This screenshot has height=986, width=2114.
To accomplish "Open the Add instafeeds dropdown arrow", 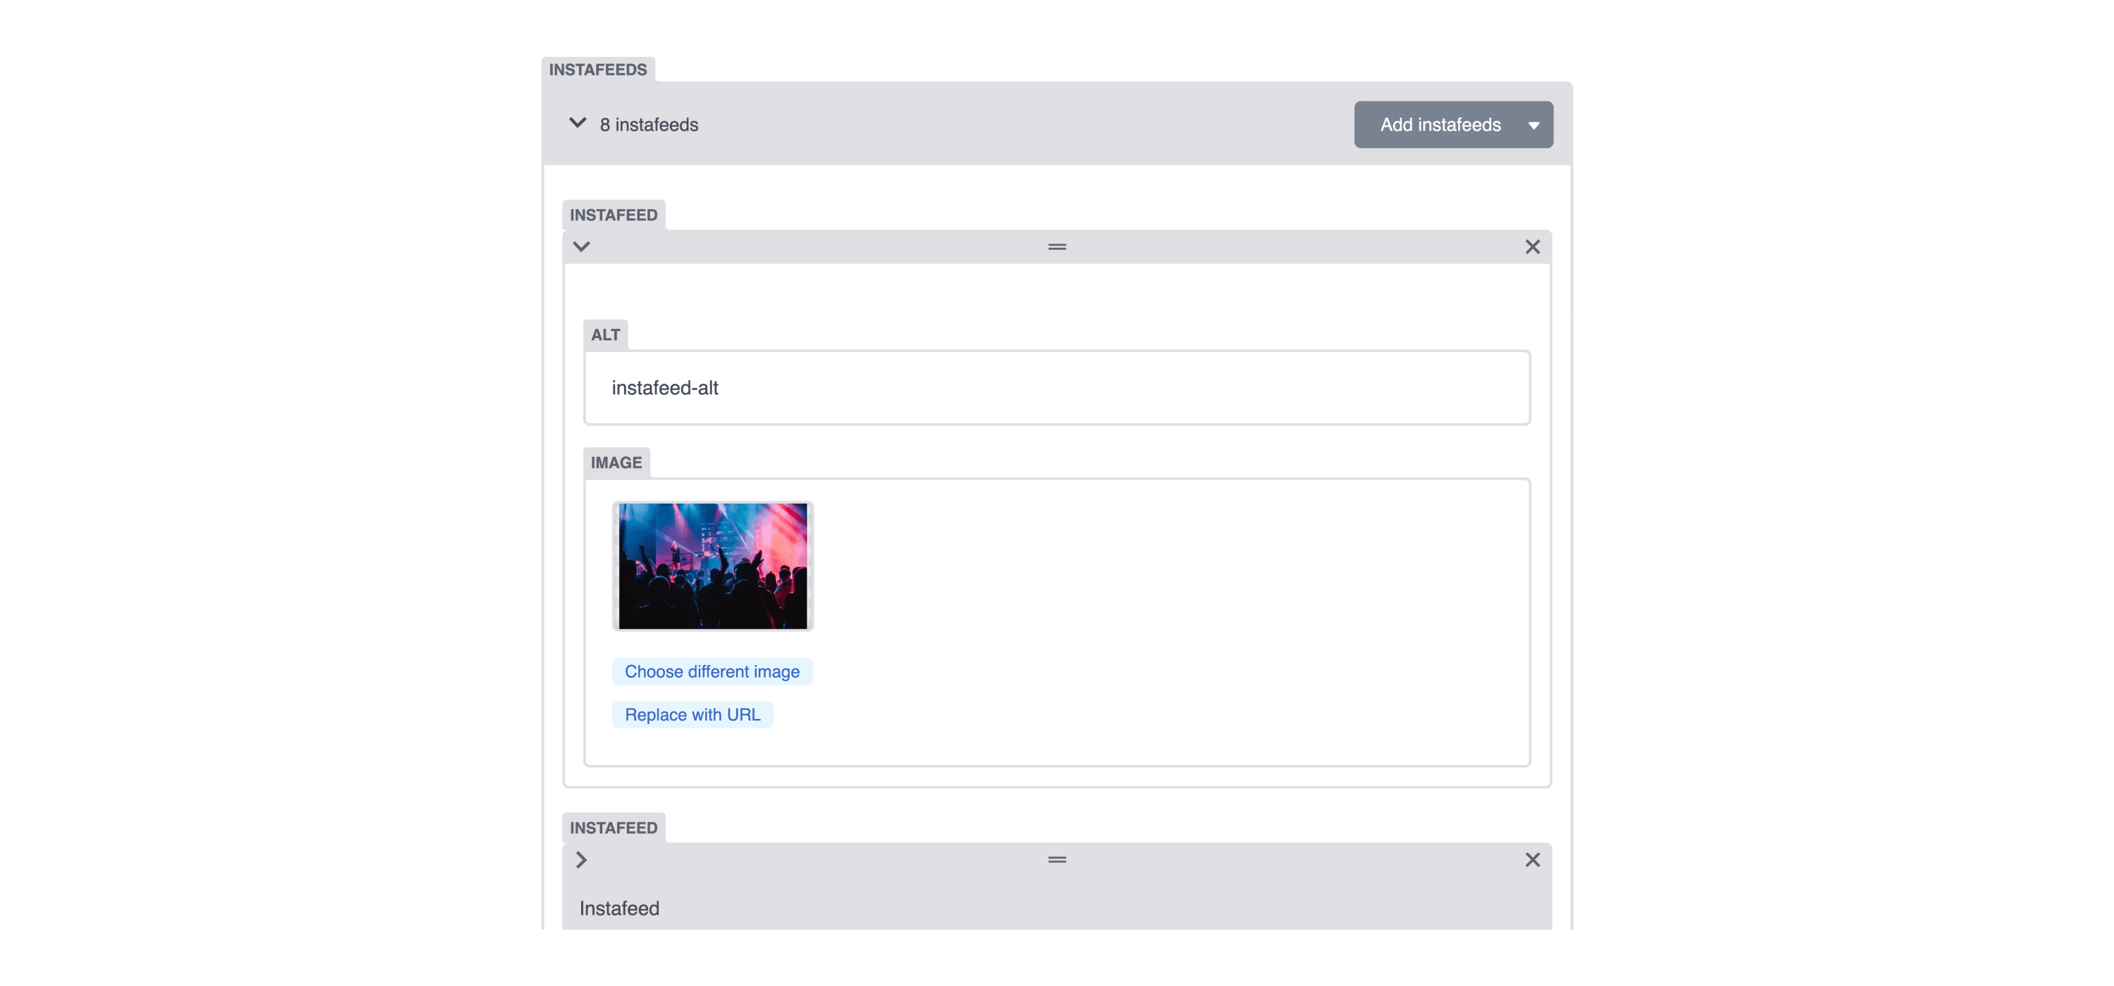I will [x=1534, y=125].
